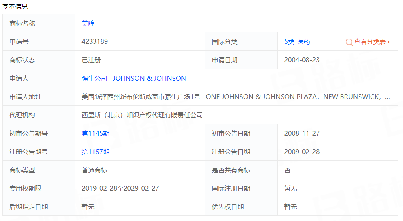
Task: Click the 优先权日期 label cell
Action: [x=241, y=207]
